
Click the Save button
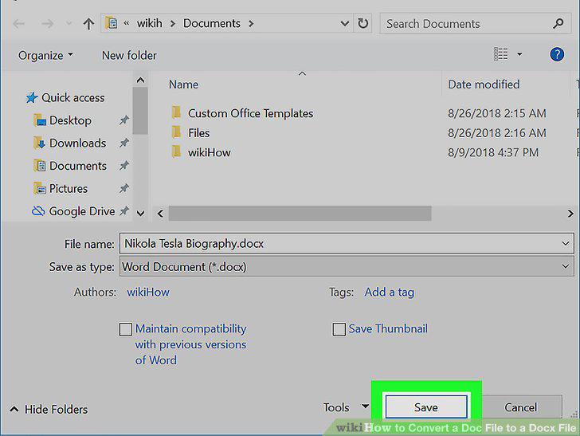pos(426,407)
